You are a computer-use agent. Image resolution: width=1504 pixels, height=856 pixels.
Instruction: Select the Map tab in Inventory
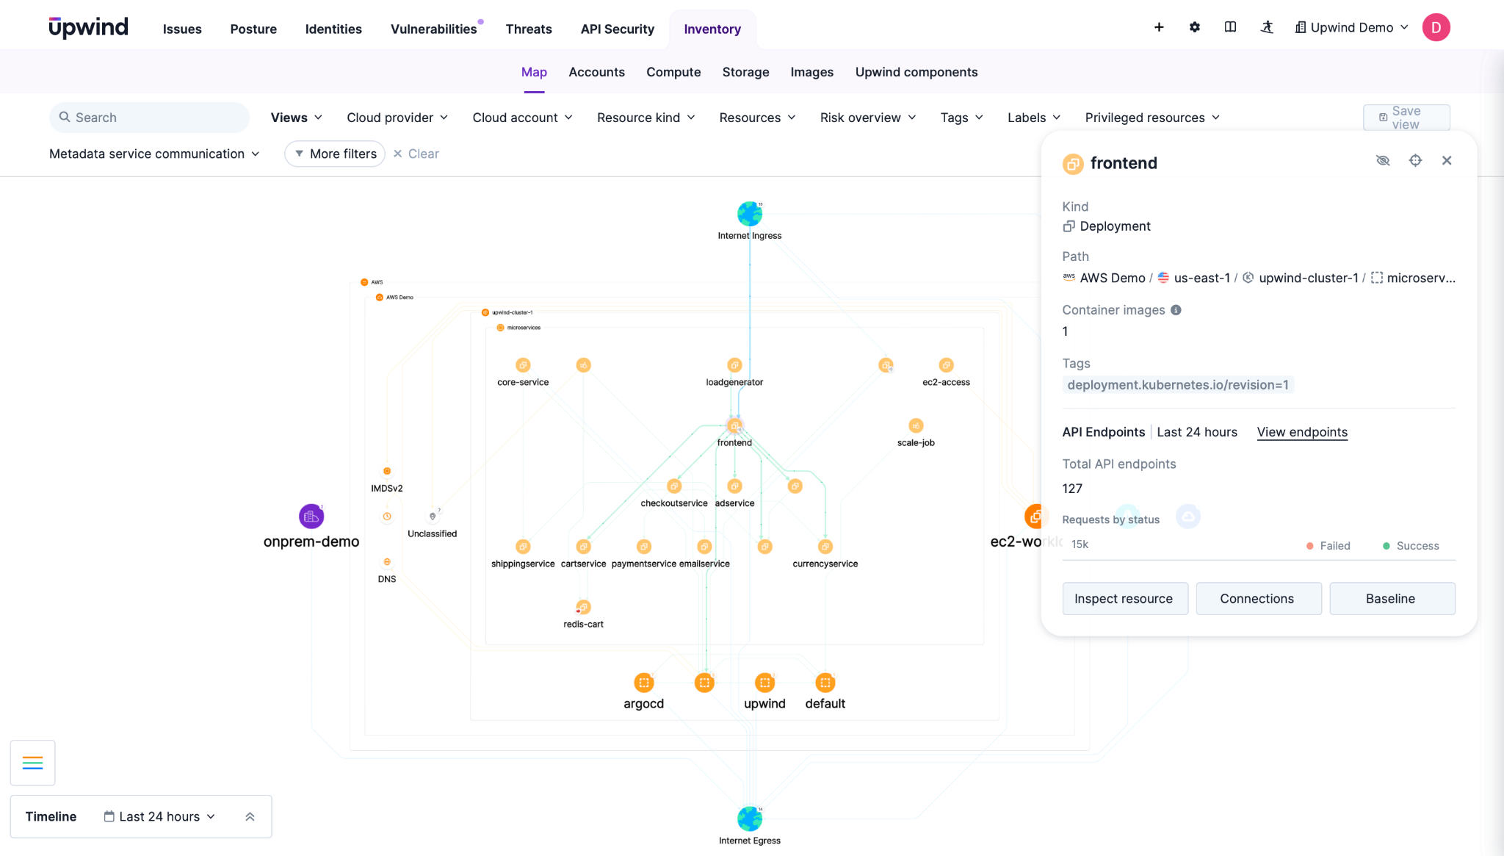click(533, 72)
